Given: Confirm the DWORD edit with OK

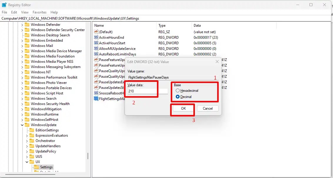Looking at the screenshot, I should (183, 109).
